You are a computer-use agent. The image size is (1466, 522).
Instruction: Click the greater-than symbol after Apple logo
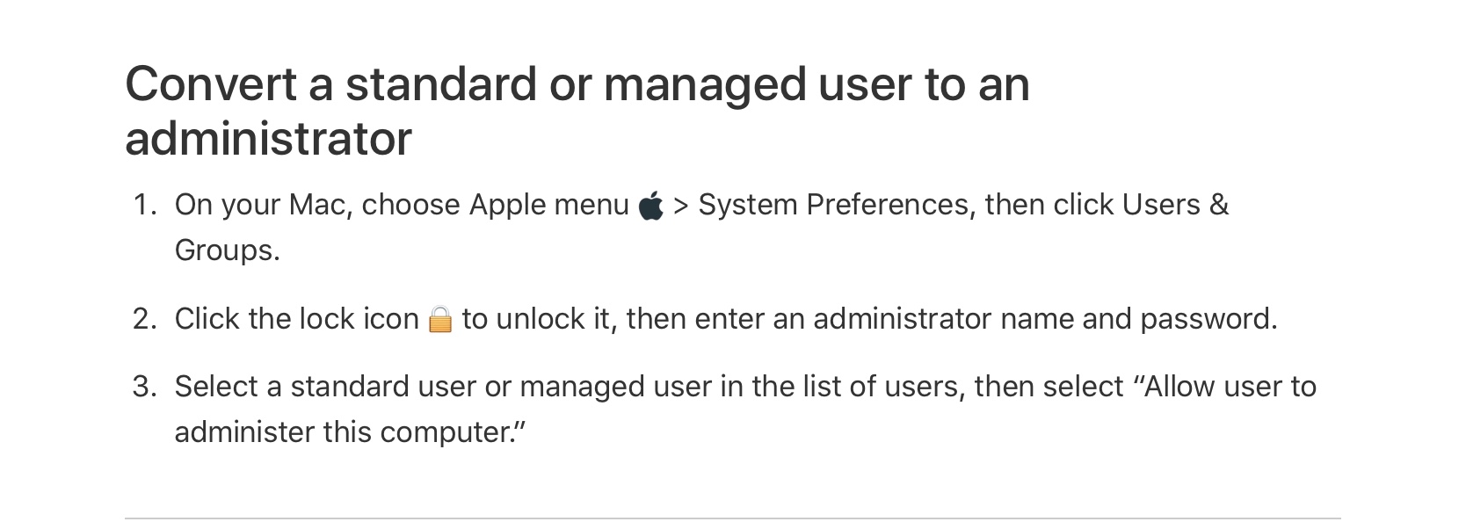click(x=681, y=206)
